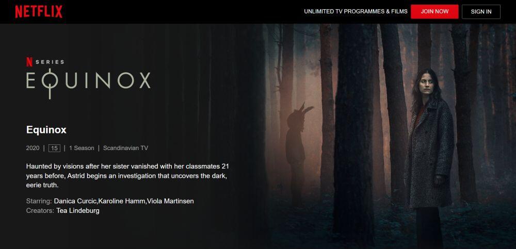
Task: Click the series synopsis paragraph
Action: coord(127,176)
